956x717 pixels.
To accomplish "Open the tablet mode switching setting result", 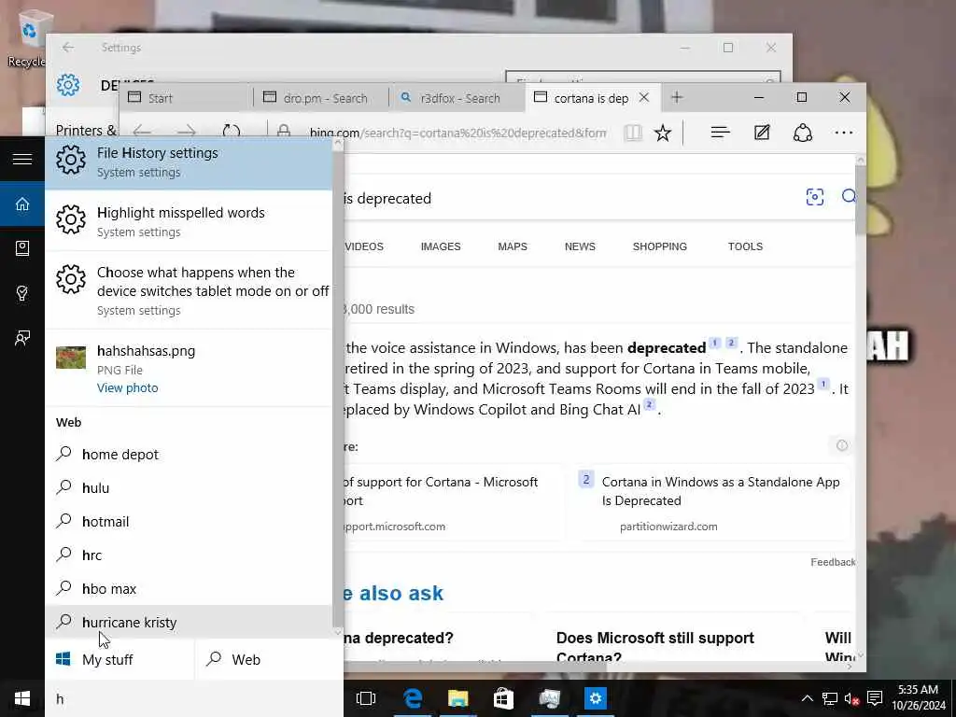I will [189, 290].
